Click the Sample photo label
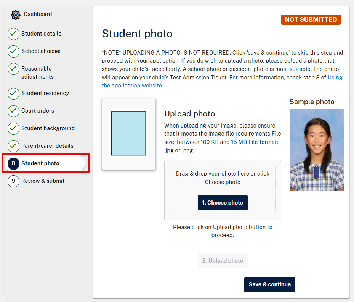This screenshot has width=354, height=302. (x=312, y=102)
